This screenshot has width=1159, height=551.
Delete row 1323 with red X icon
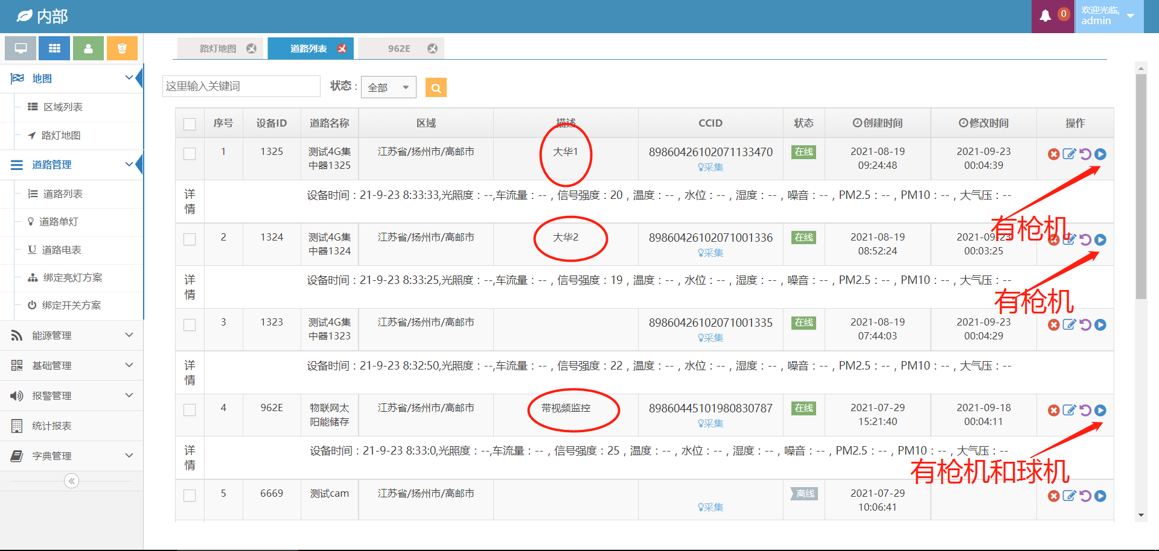tap(1054, 325)
